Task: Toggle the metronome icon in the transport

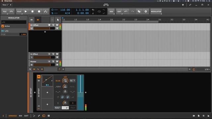Action: [93, 13]
